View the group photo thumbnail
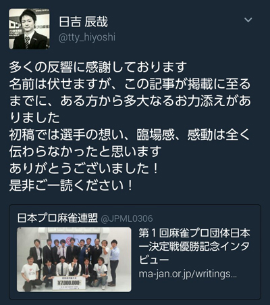 point(74,260)
